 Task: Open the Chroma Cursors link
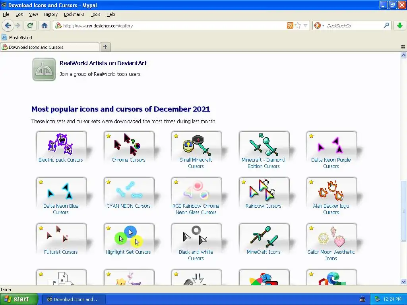(128, 160)
